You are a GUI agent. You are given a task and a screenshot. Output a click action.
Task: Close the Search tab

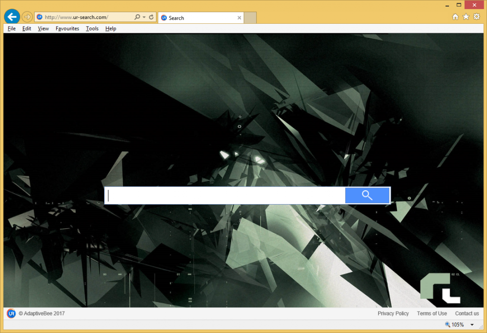239,18
